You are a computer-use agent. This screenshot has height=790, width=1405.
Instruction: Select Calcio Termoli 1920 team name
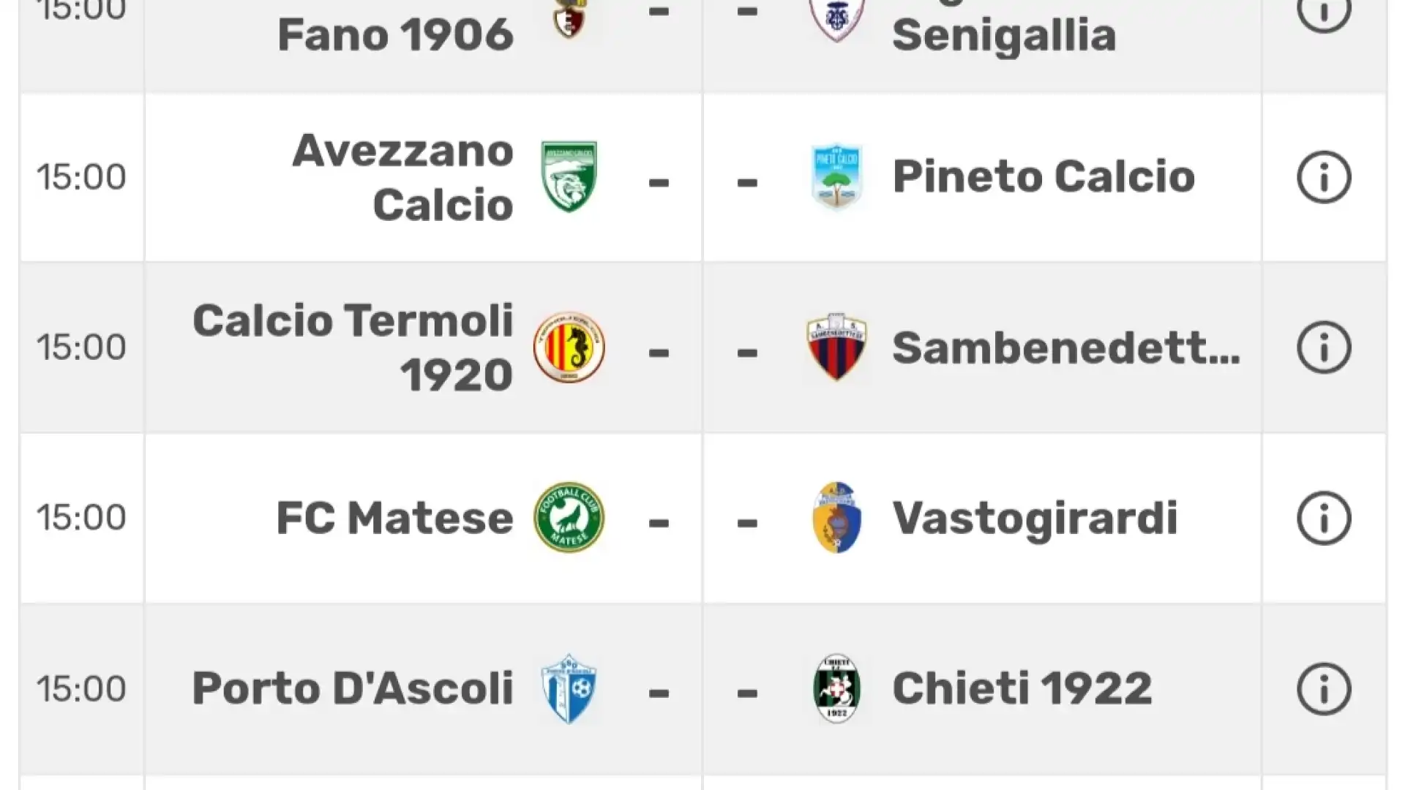tap(353, 347)
